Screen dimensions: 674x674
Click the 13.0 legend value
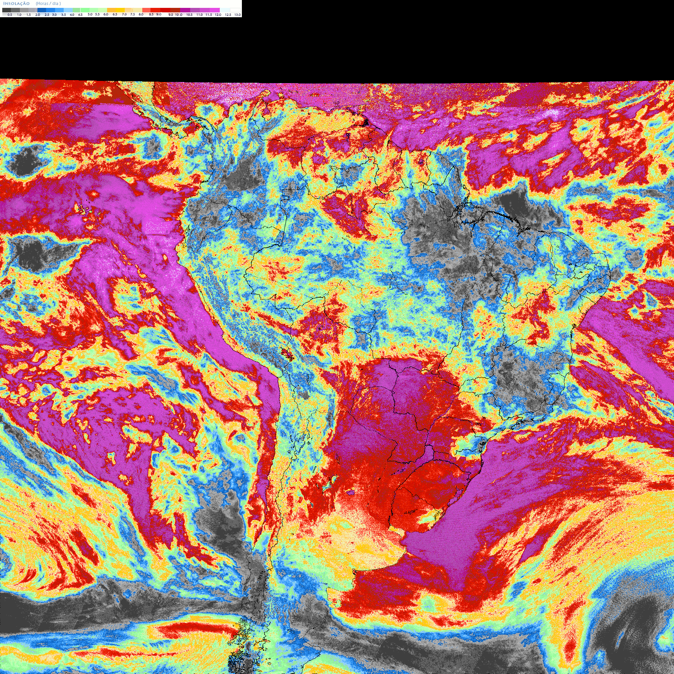pyautogui.click(x=237, y=15)
